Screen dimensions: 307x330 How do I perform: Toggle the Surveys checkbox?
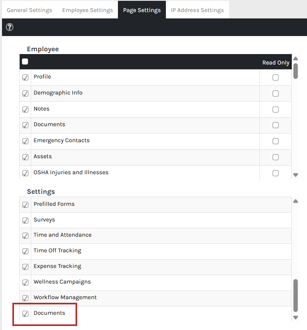pos(26,220)
